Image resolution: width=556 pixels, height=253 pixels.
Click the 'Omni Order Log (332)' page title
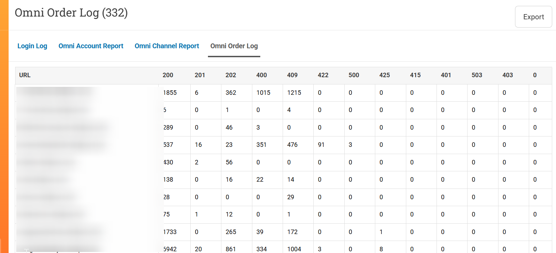tap(71, 13)
